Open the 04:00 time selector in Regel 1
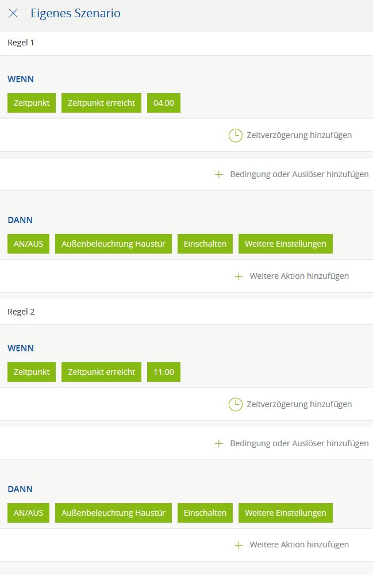 click(x=163, y=103)
